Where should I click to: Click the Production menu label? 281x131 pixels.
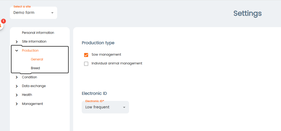pos(30,51)
